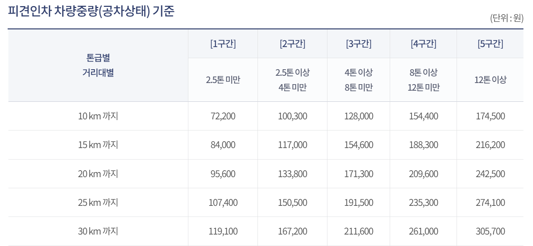The height and width of the screenshot is (246, 533).
Task: Select the 171,300 price cell
Action: (x=358, y=174)
